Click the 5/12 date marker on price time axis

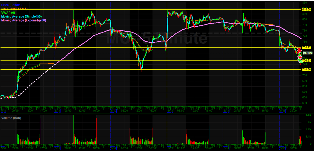point(113,111)
